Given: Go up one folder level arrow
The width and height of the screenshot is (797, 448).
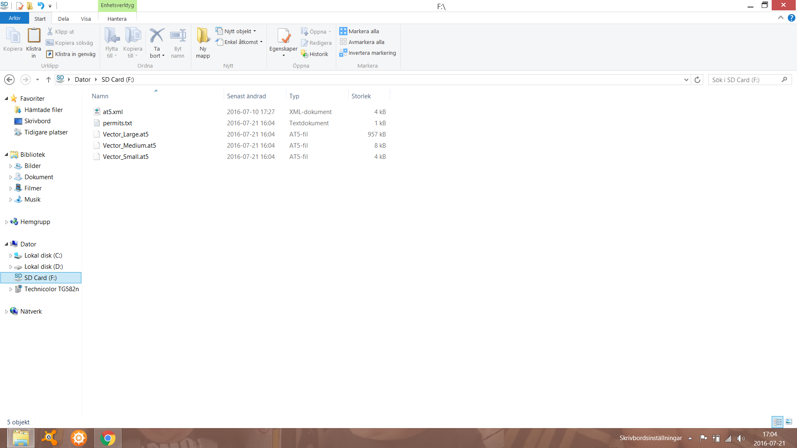Looking at the screenshot, I should 49,80.
